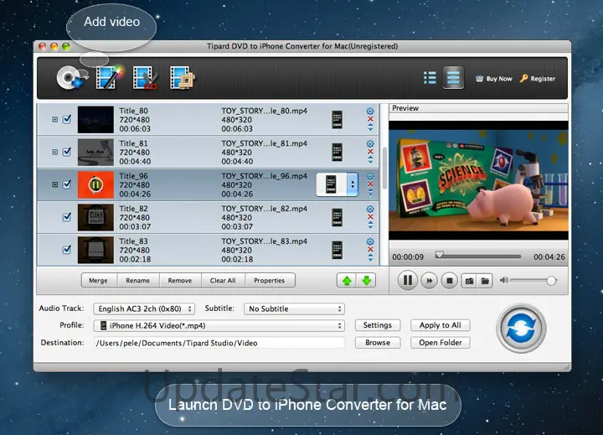
Task: Open the snapshot folder icon
Action: point(484,281)
